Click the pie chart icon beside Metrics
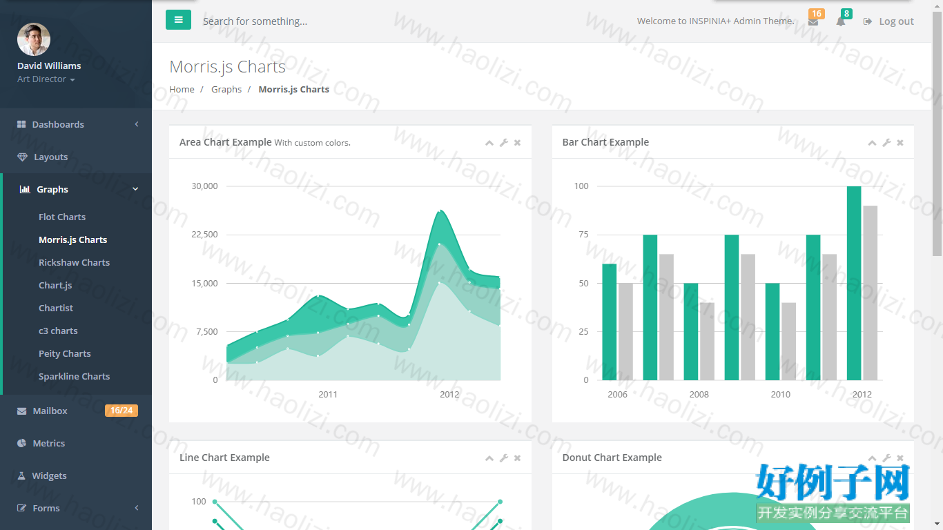Viewport: 943px width, 530px height. [x=22, y=443]
